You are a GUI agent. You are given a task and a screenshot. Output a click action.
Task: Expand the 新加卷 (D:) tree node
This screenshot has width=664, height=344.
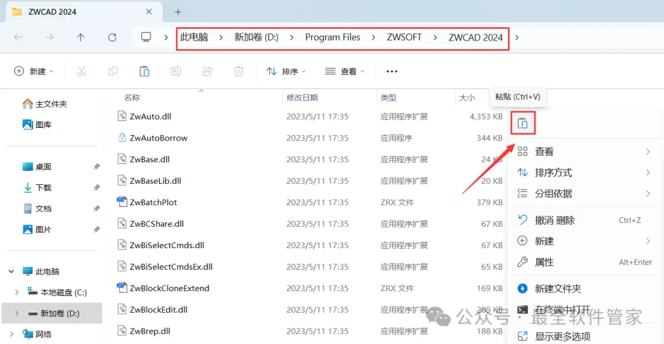[x=17, y=313]
